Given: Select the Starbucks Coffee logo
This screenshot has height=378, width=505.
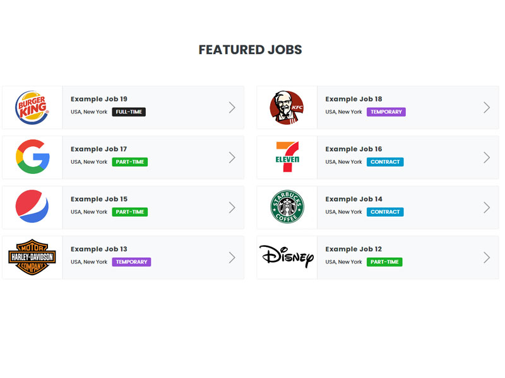Looking at the screenshot, I should pos(286,207).
